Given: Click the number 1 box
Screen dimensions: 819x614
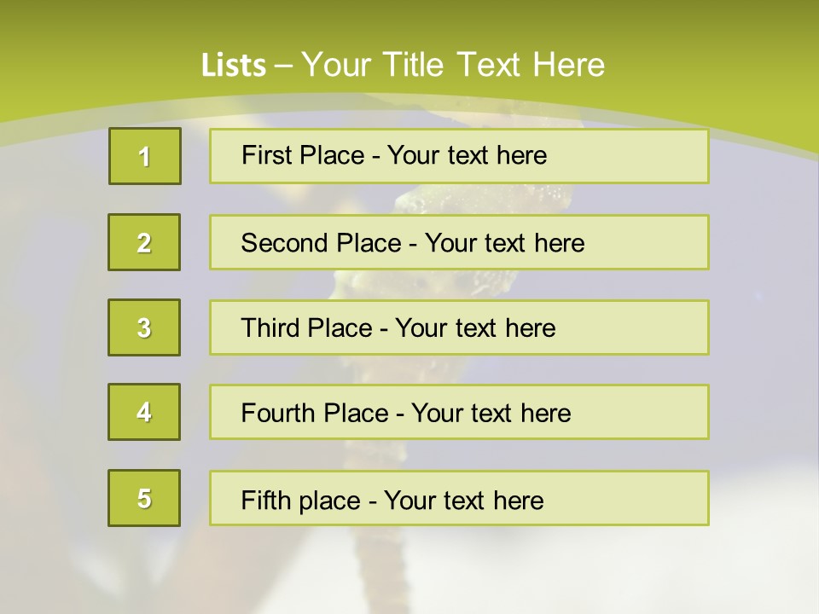Looking at the screenshot, I should 145,156.
